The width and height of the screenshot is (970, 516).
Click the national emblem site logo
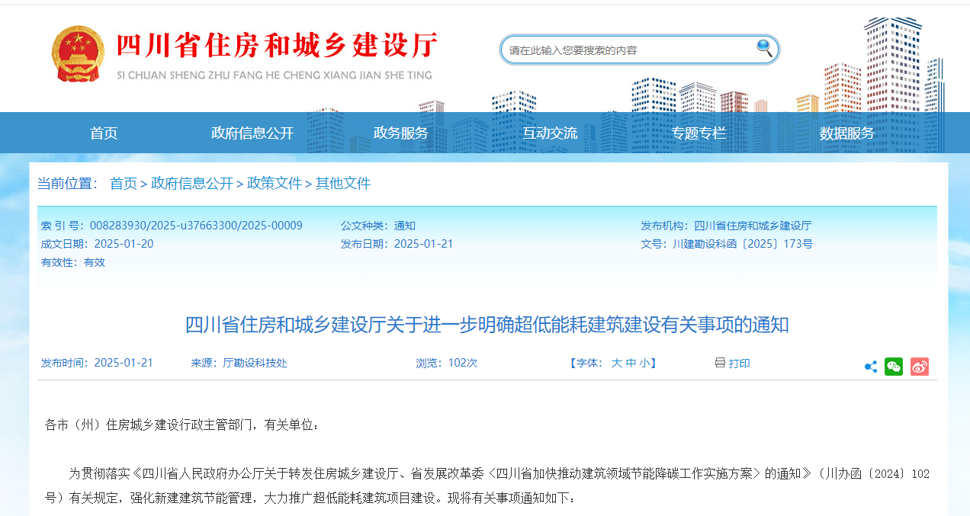[x=79, y=52]
